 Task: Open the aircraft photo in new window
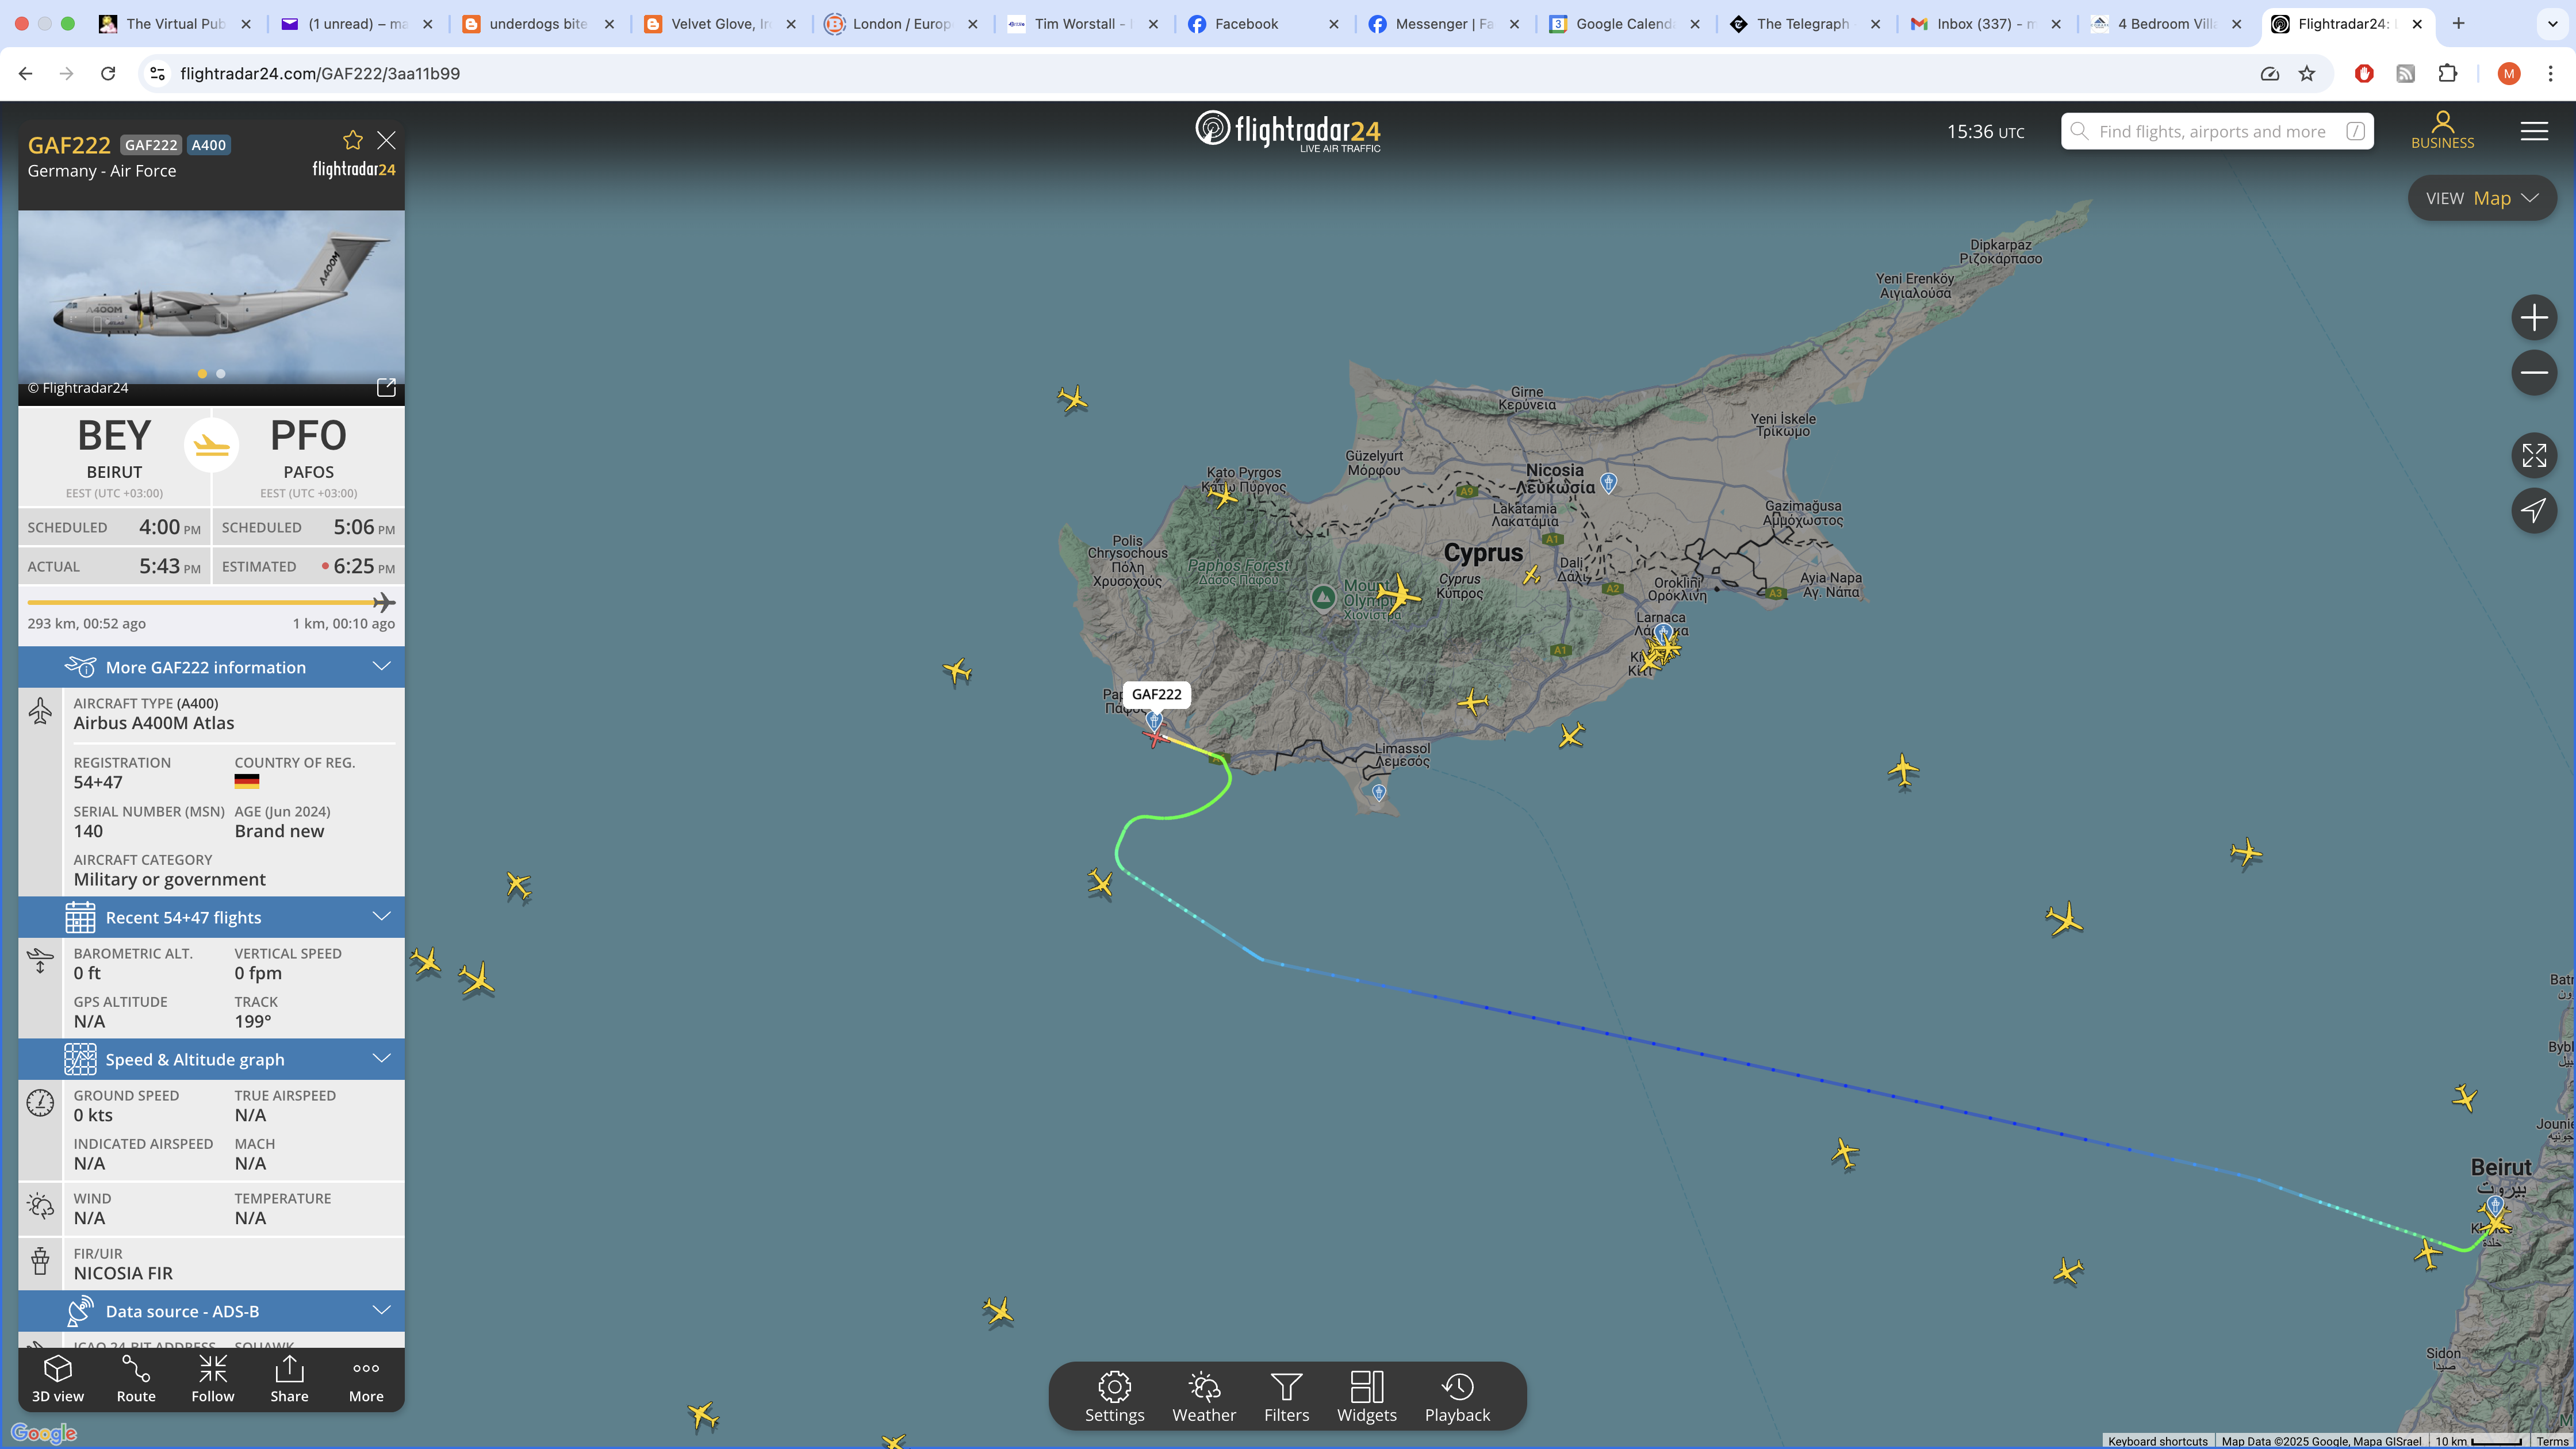click(386, 387)
